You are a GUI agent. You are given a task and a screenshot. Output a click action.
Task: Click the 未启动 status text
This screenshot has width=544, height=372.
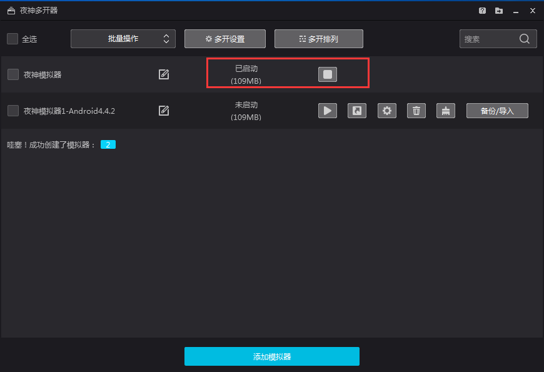(246, 105)
